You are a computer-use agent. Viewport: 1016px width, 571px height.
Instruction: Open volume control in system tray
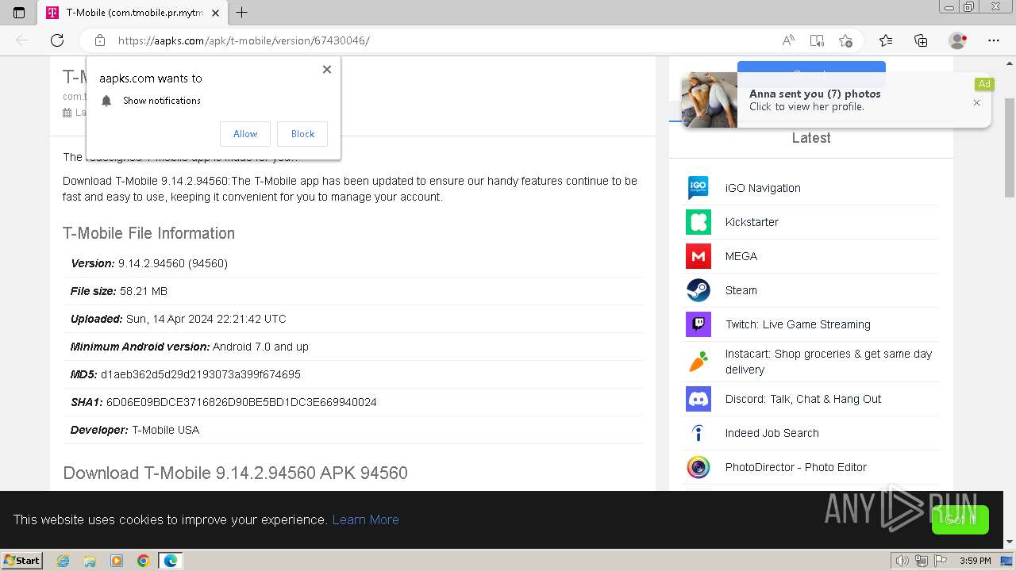click(902, 561)
